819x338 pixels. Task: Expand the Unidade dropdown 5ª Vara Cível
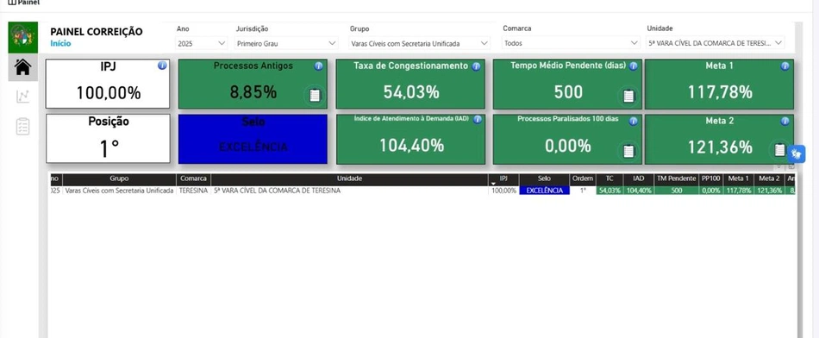(716, 43)
